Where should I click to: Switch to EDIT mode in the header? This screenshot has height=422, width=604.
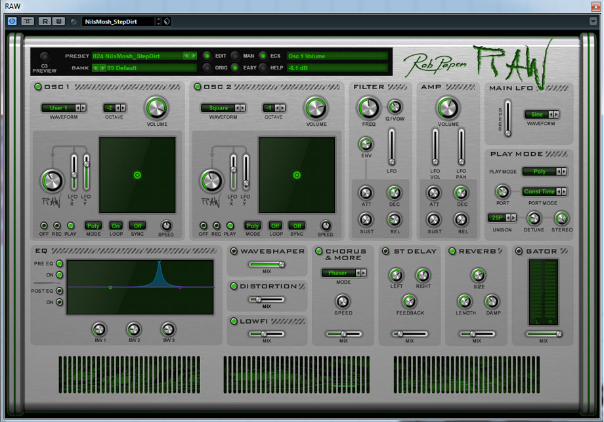[x=207, y=56]
